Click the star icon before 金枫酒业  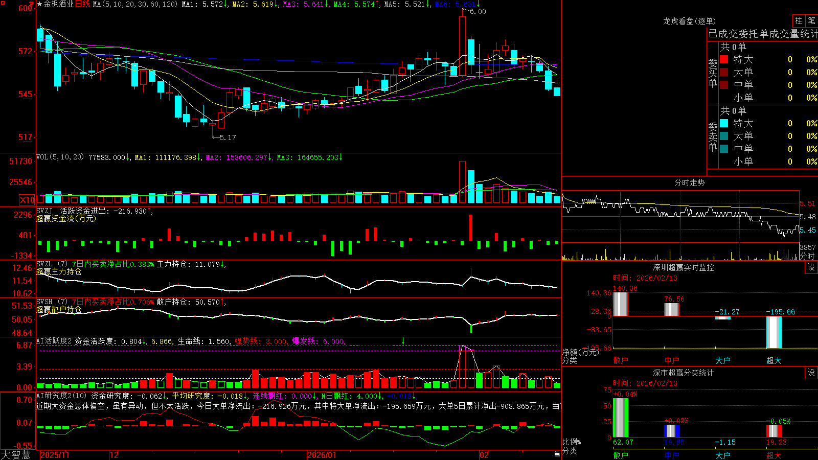click(40, 4)
